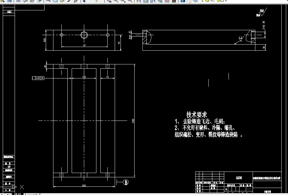
Task: Click the Print icon in toolbar
Action: point(18,1)
